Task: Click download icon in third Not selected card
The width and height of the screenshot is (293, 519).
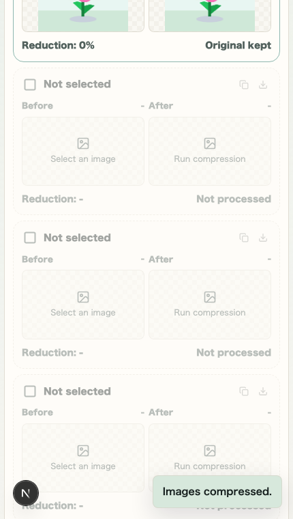Action: click(x=263, y=391)
